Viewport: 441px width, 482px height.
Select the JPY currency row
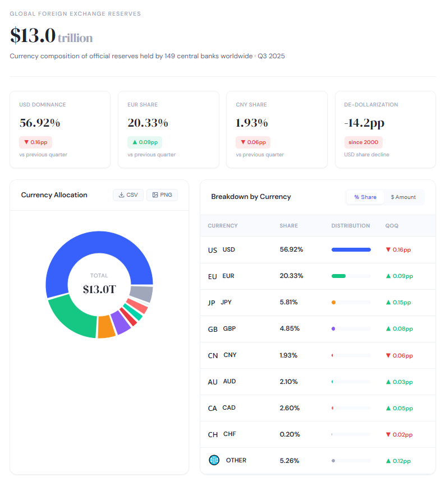click(x=317, y=303)
